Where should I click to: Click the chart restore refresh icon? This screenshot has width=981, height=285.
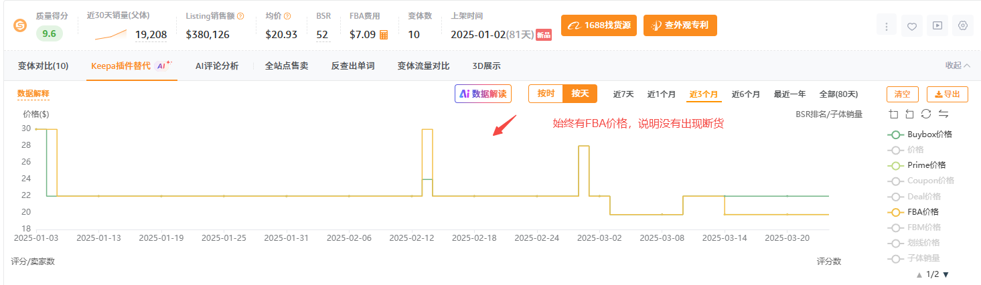point(926,114)
